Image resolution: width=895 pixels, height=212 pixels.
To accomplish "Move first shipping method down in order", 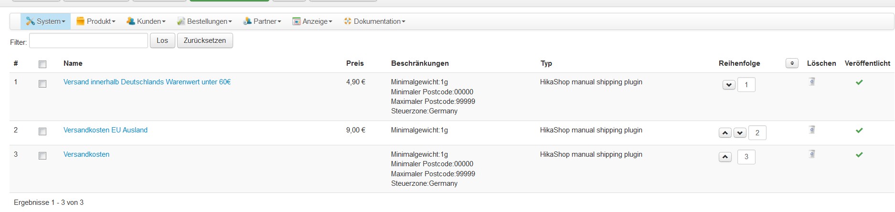I will click(x=729, y=85).
